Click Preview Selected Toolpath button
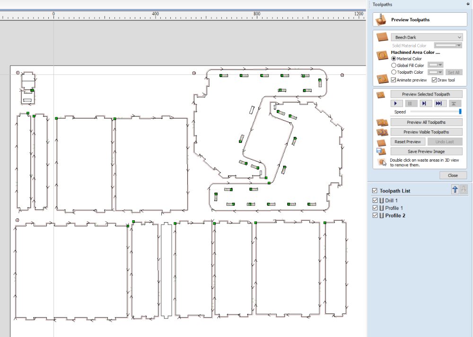Viewport: 473px width, 337px height. [426, 95]
